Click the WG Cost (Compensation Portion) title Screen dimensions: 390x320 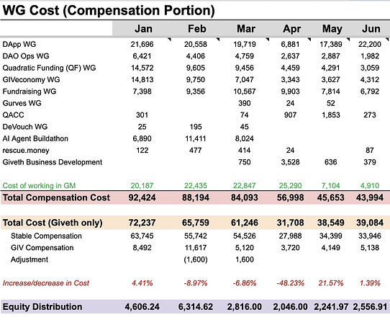tap(109, 11)
